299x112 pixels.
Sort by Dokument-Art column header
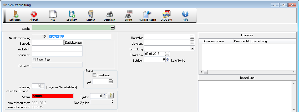[x=243, y=41]
